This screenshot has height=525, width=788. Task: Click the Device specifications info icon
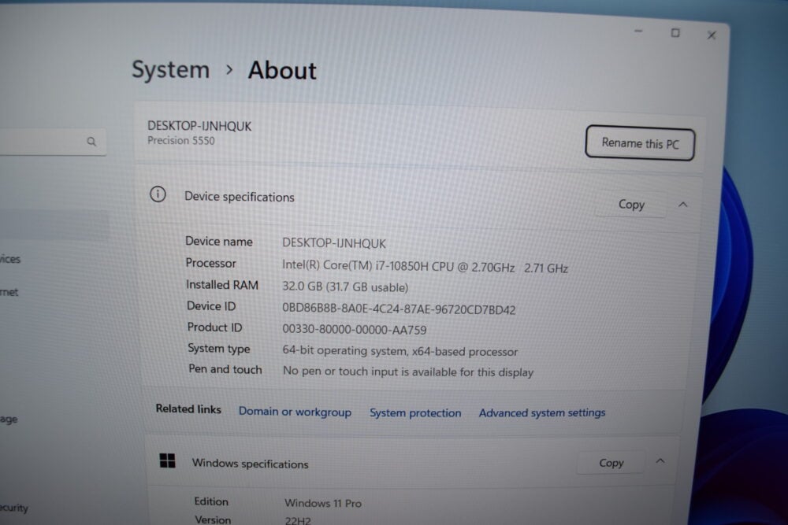(x=158, y=194)
